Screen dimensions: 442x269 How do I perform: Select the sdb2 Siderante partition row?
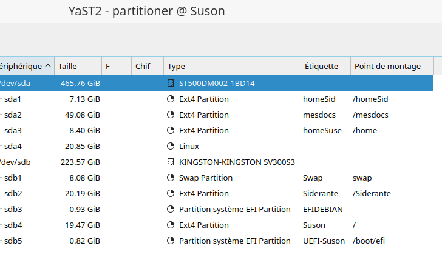click(x=13, y=193)
